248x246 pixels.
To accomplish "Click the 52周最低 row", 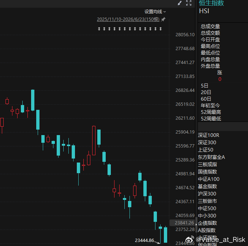I will click(211, 119).
